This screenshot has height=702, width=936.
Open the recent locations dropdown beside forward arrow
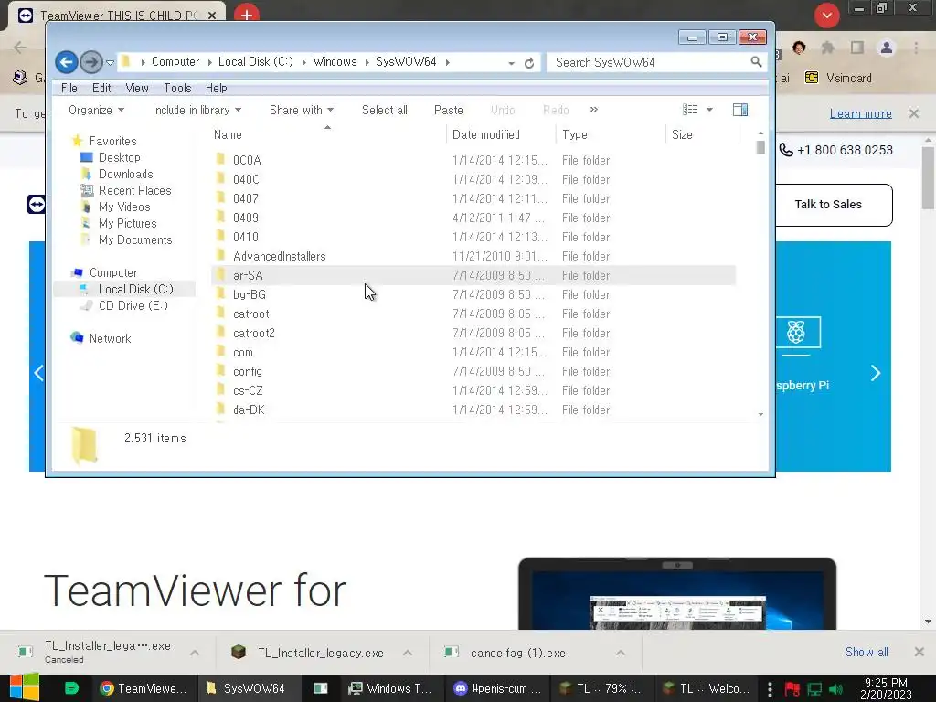pos(110,62)
